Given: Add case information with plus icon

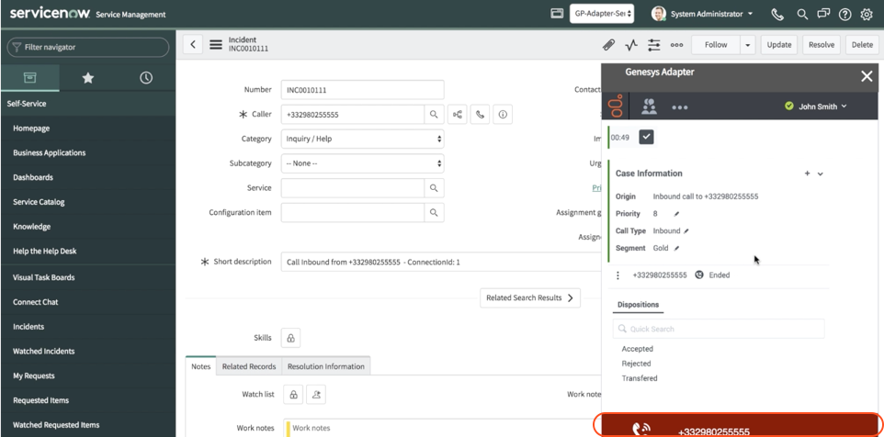Looking at the screenshot, I should 807,174.
